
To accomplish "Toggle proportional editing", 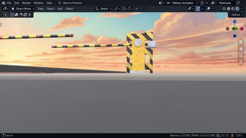I will [x=137, y=9].
